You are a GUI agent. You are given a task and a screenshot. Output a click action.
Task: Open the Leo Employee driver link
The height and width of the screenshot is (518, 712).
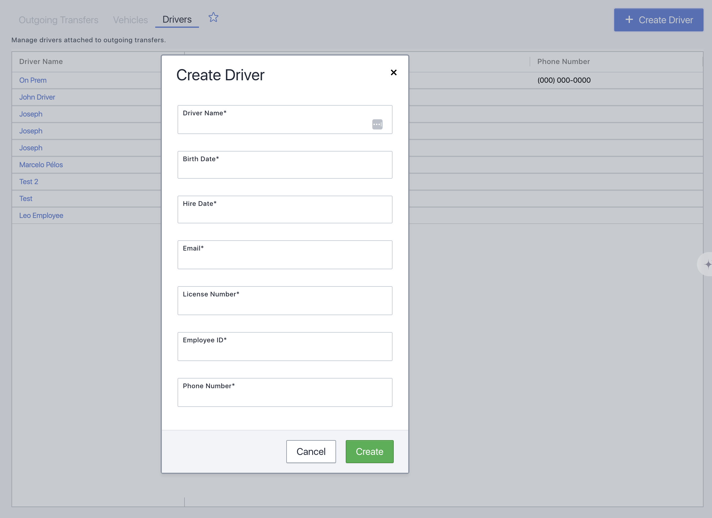(41, 216)
